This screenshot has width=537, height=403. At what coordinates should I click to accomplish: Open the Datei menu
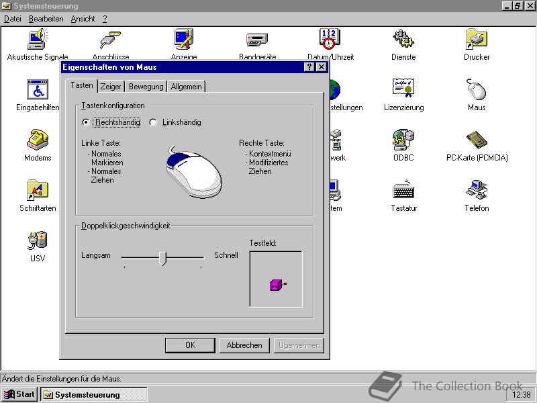coord(12,19)
